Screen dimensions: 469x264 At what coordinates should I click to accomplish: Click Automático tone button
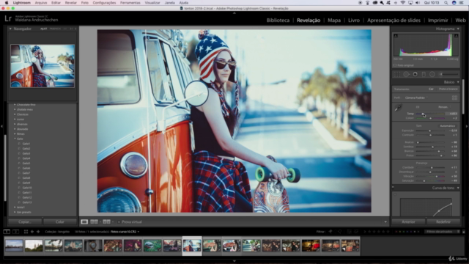click(x=448, y=126)
